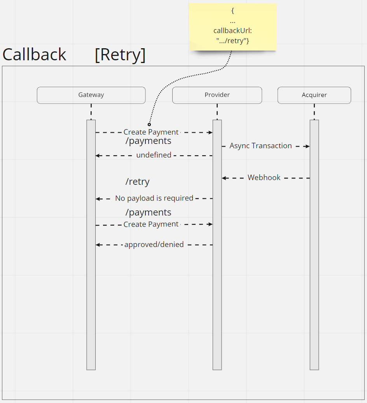
Task: Click the lower "/payments" text under "No payload"
Action: click(x=148, y=212)
